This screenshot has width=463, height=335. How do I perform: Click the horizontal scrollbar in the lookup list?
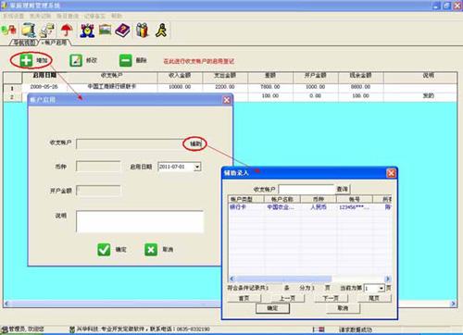click(x=309, y=279)
